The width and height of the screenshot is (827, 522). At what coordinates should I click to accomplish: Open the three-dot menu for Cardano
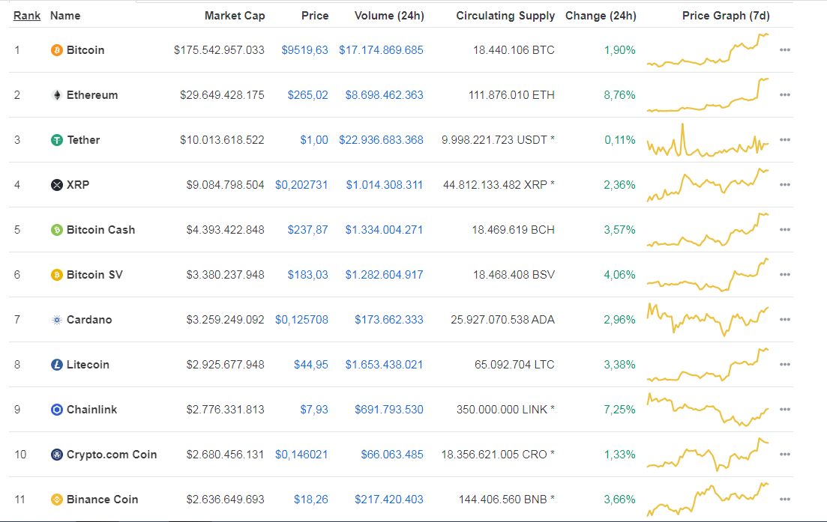[785, 320]
